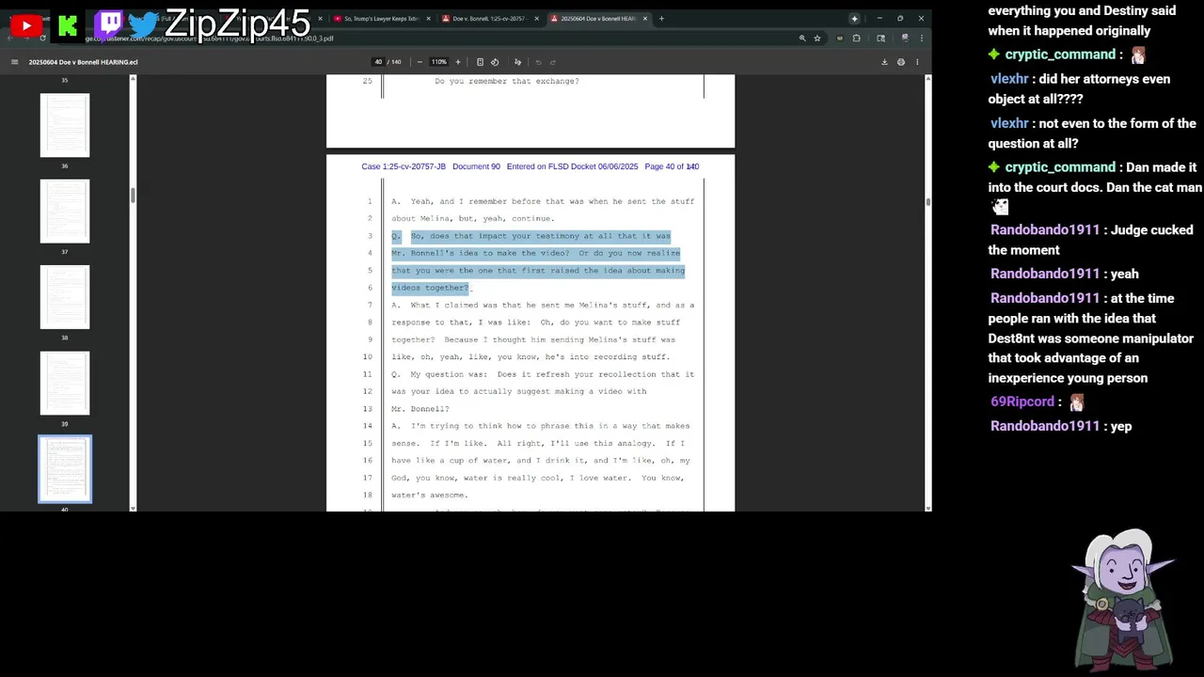Open page 37 thumbnail
Image resolution: width=1204 pixels, height=677 pixels.
(65, 211)
